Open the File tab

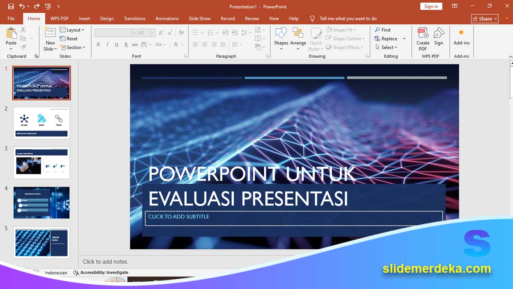click(x=11, y=18)
